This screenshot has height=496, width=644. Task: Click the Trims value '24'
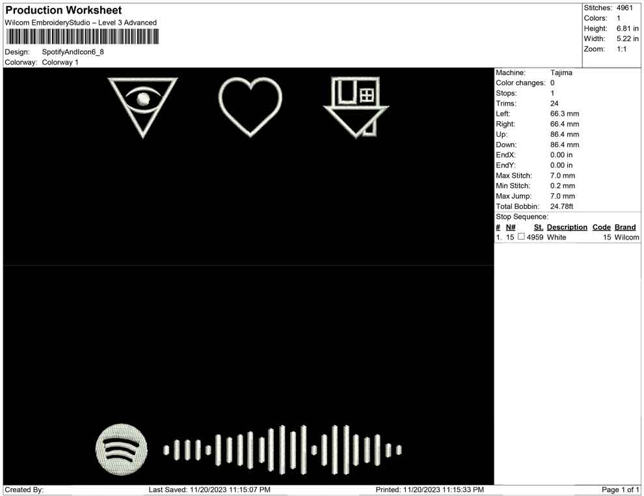pyautogui.click(x=554, y=103)
